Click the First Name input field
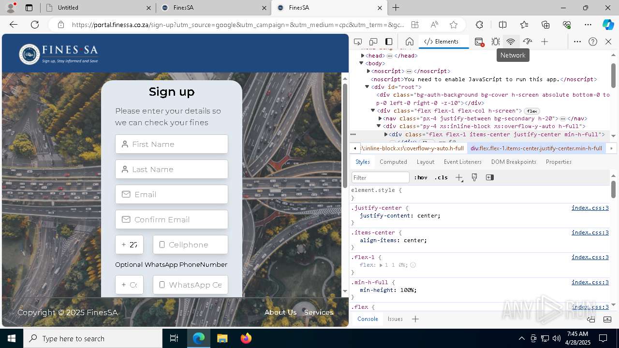The height and width of the screenshot is (348, 619). pos(172,144)
